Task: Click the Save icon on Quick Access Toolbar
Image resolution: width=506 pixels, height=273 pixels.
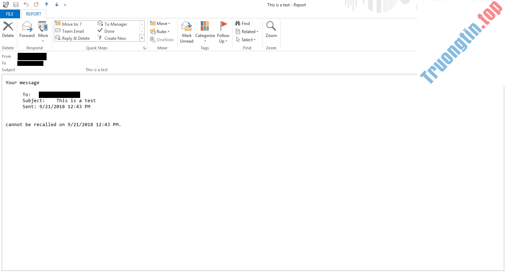Action: coord(15,5)
